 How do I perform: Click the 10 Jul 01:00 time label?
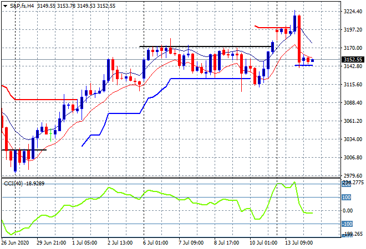coord(263,243)
